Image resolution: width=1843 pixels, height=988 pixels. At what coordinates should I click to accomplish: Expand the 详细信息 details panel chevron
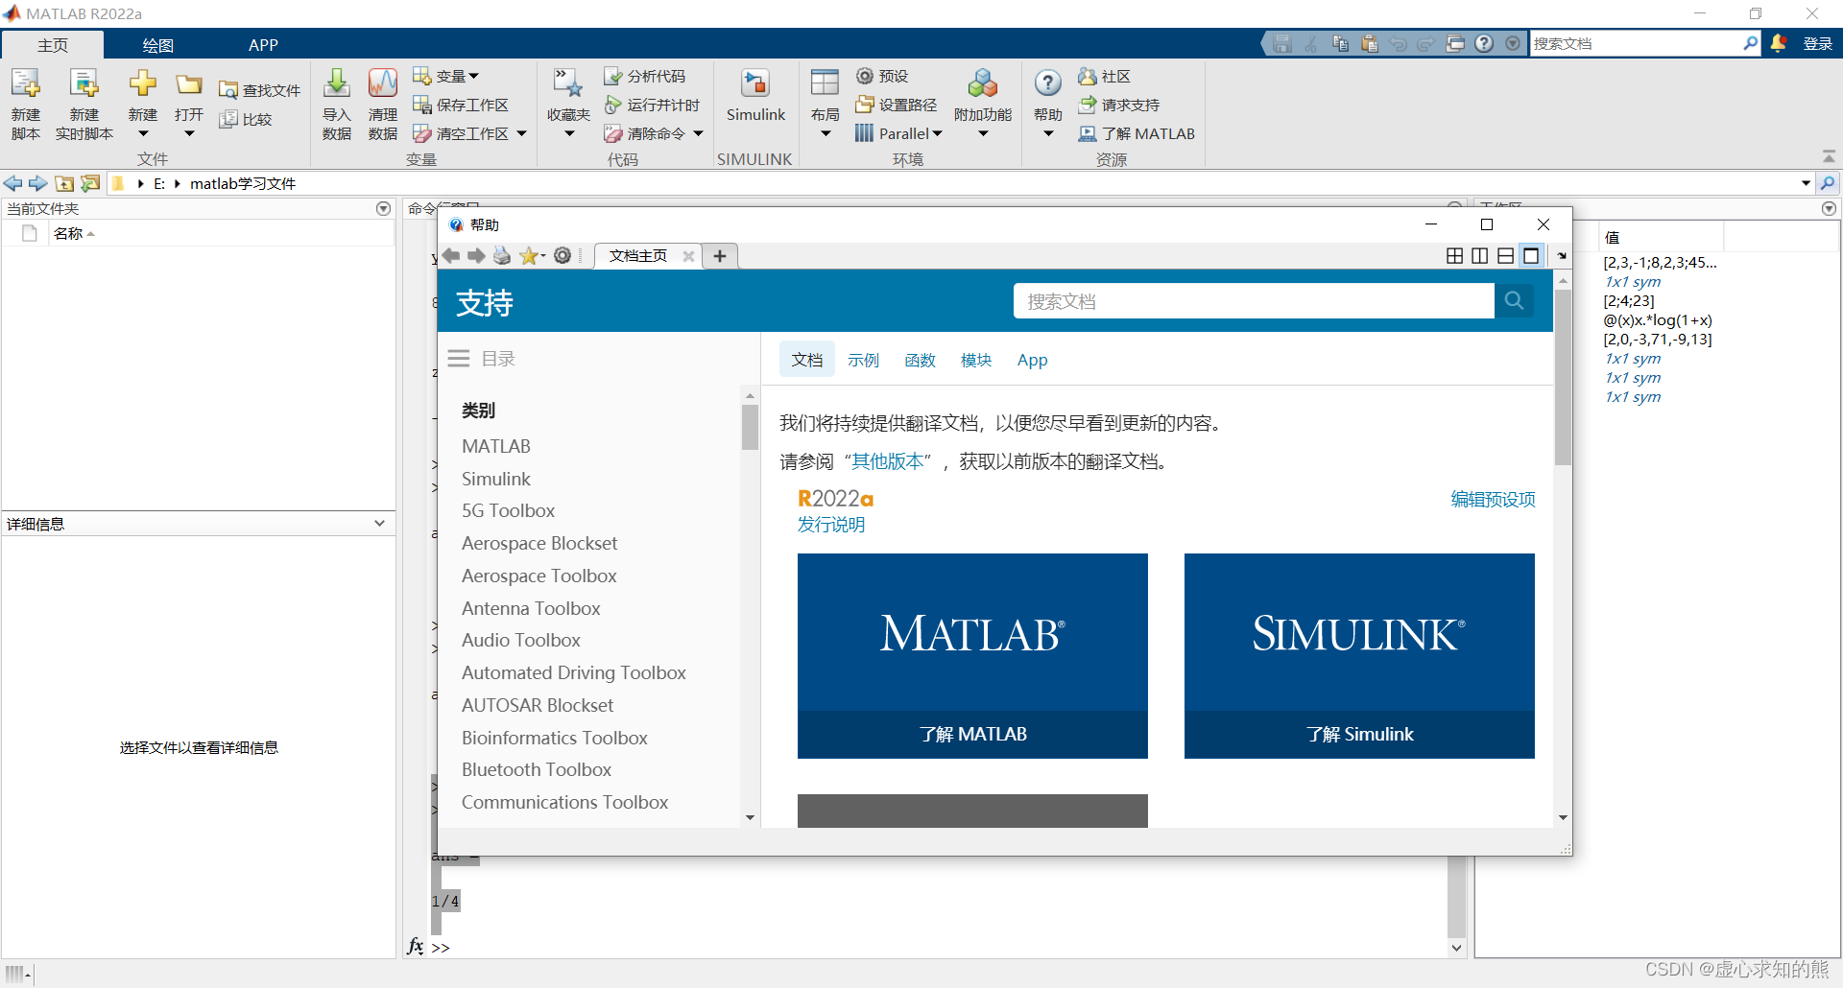pos(379,523)
